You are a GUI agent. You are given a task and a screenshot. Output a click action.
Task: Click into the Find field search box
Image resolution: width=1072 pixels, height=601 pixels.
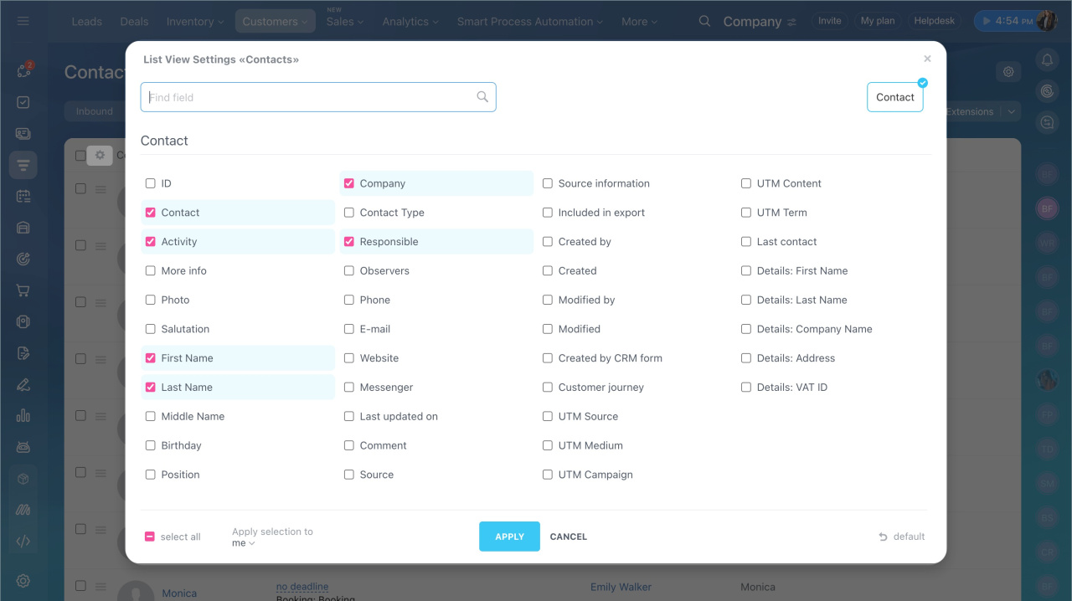310,97
